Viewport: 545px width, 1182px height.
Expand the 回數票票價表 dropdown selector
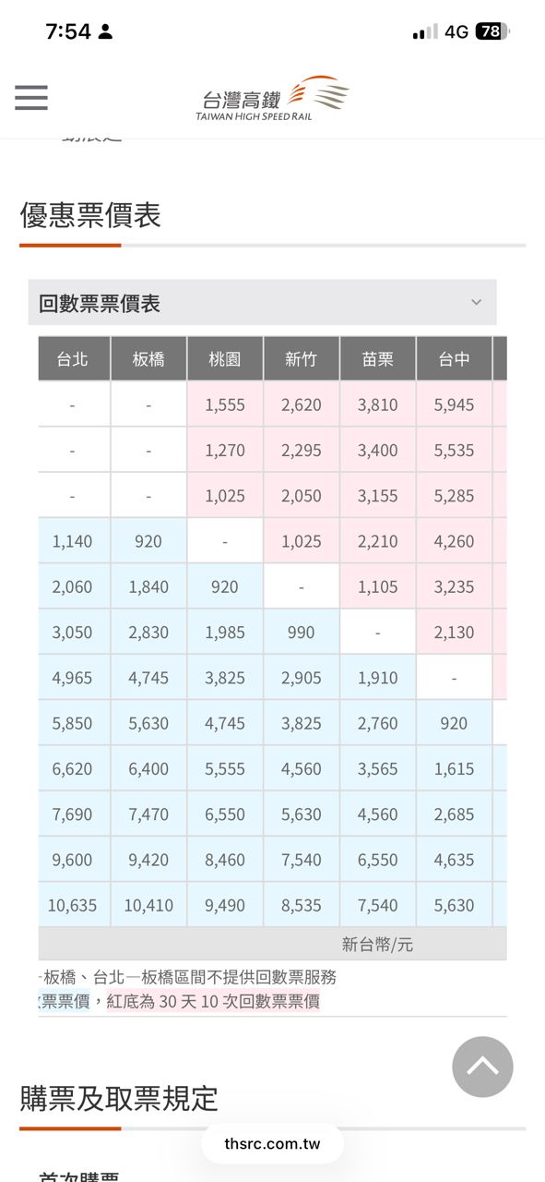click(262, 303)
